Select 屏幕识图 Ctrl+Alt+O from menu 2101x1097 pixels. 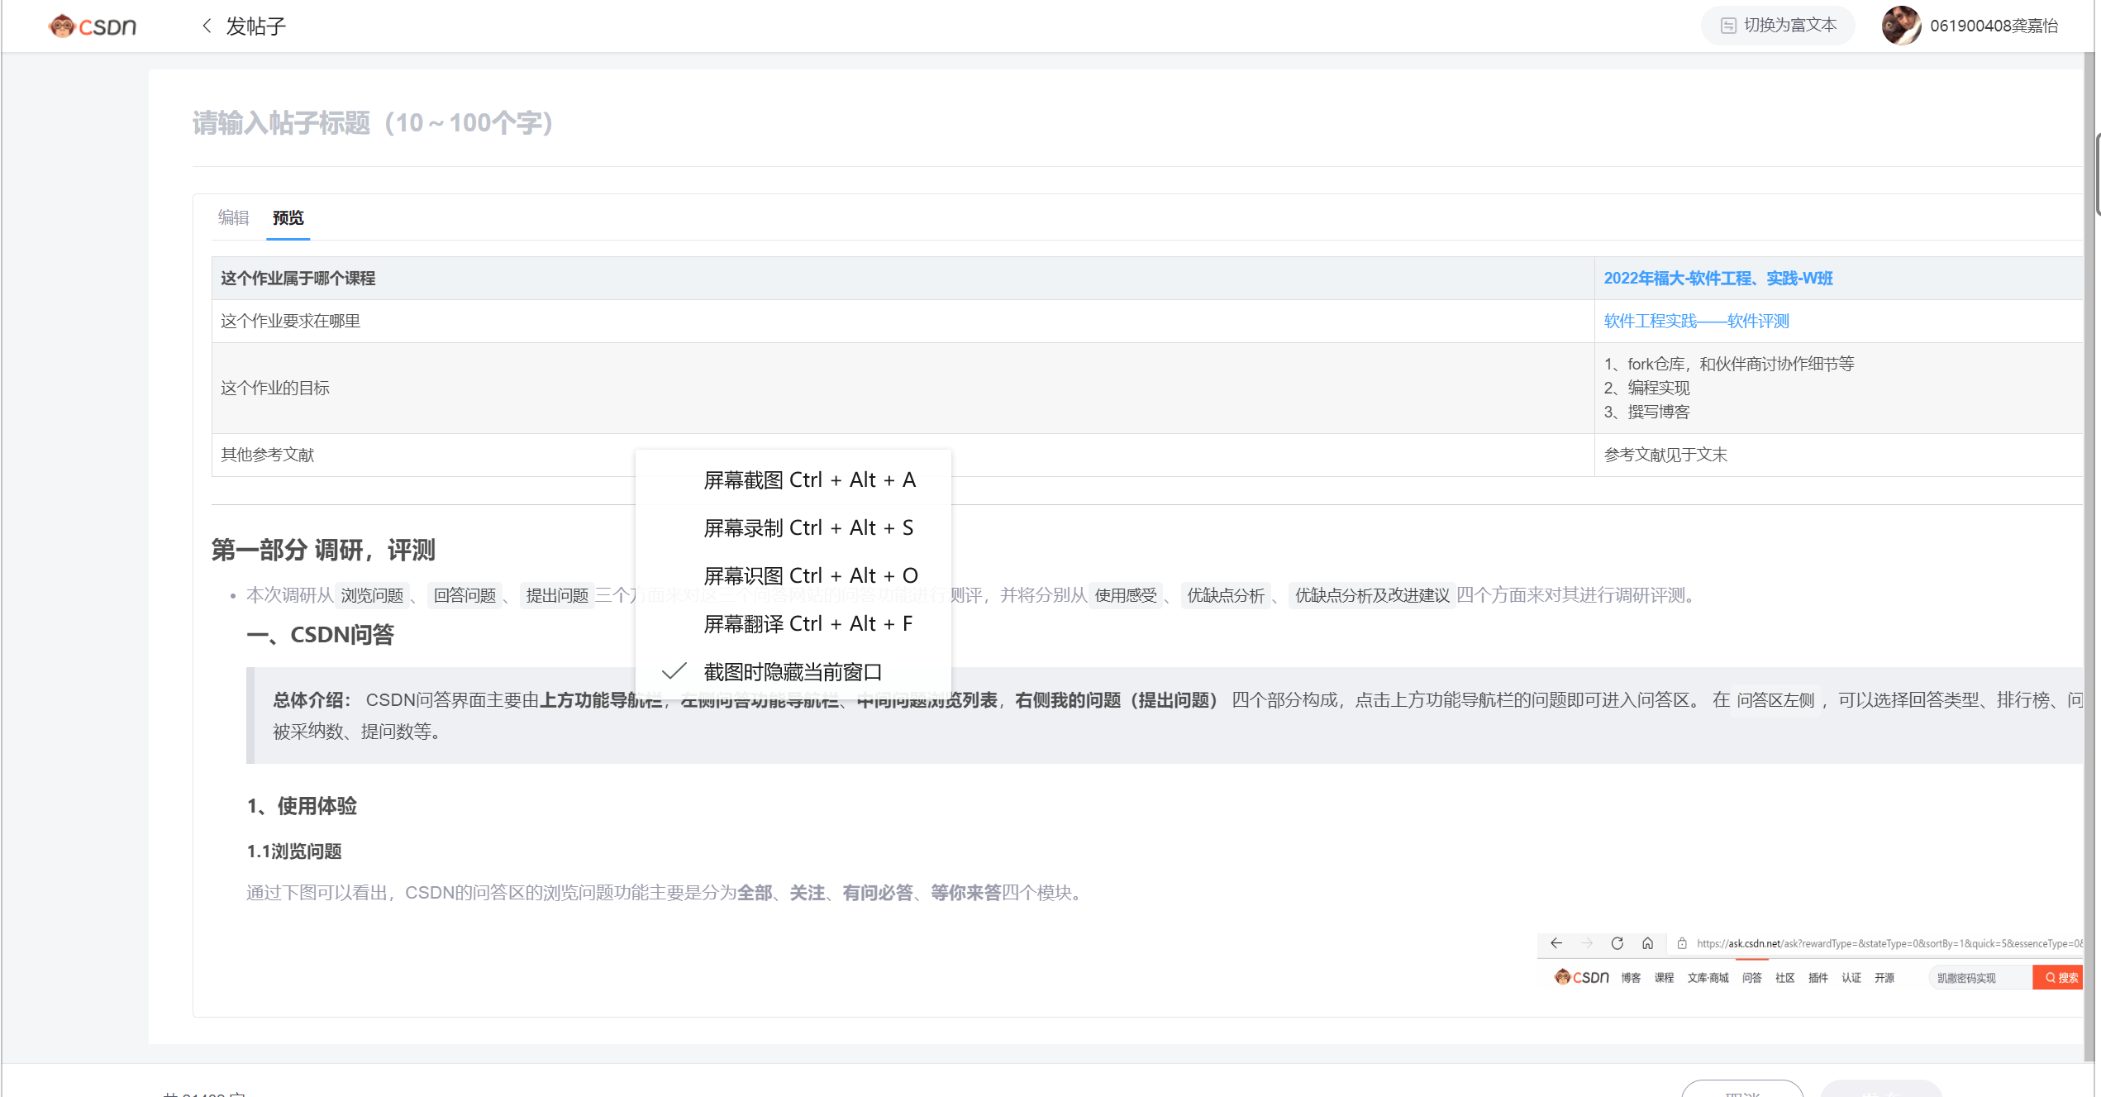[809, 576]
